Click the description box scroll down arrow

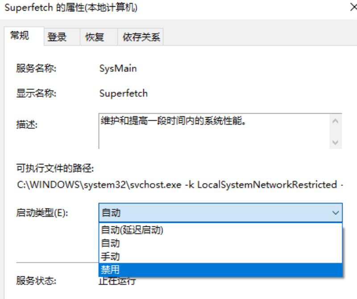tap(335, 142)
